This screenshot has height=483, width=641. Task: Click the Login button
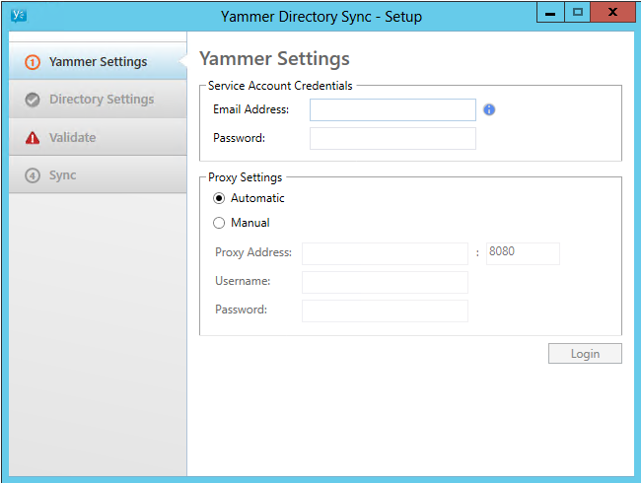(585, 354)
